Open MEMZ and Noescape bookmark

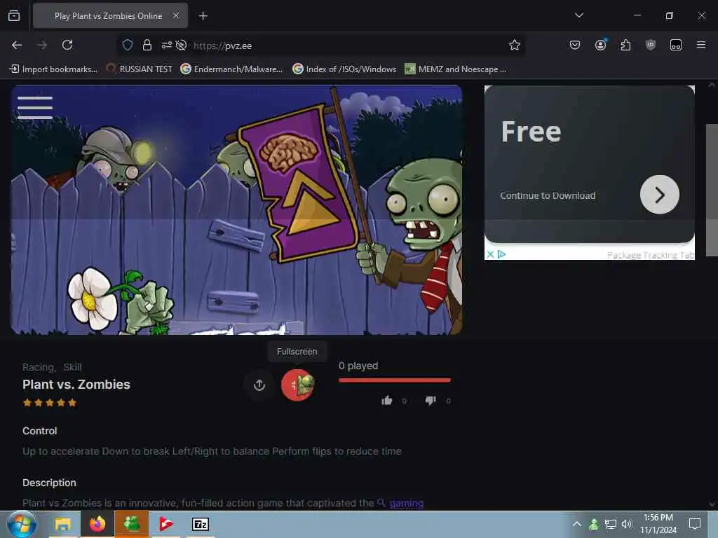456,69
